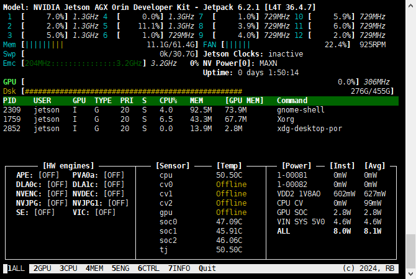
Task: Select the xdg-desktop-por process row
Action: click(x=201, y=129)
